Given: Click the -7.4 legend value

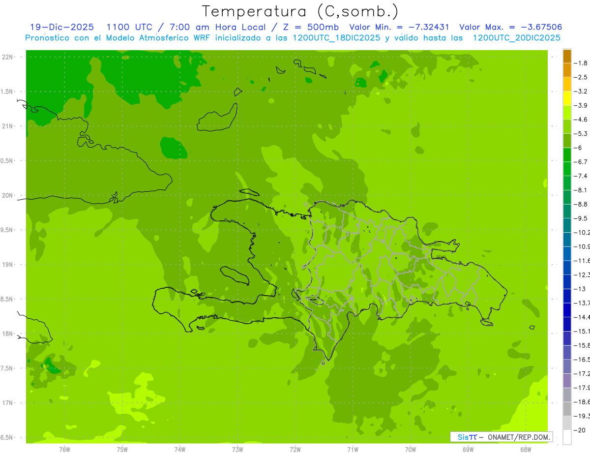Looking at the screenshot, I should coord(581,176).
